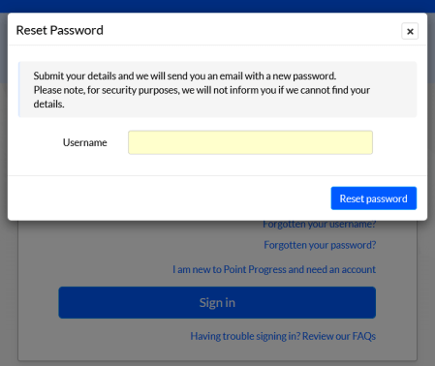
Task: Open the Forgotten your username? link
Action: coord(320,224)
